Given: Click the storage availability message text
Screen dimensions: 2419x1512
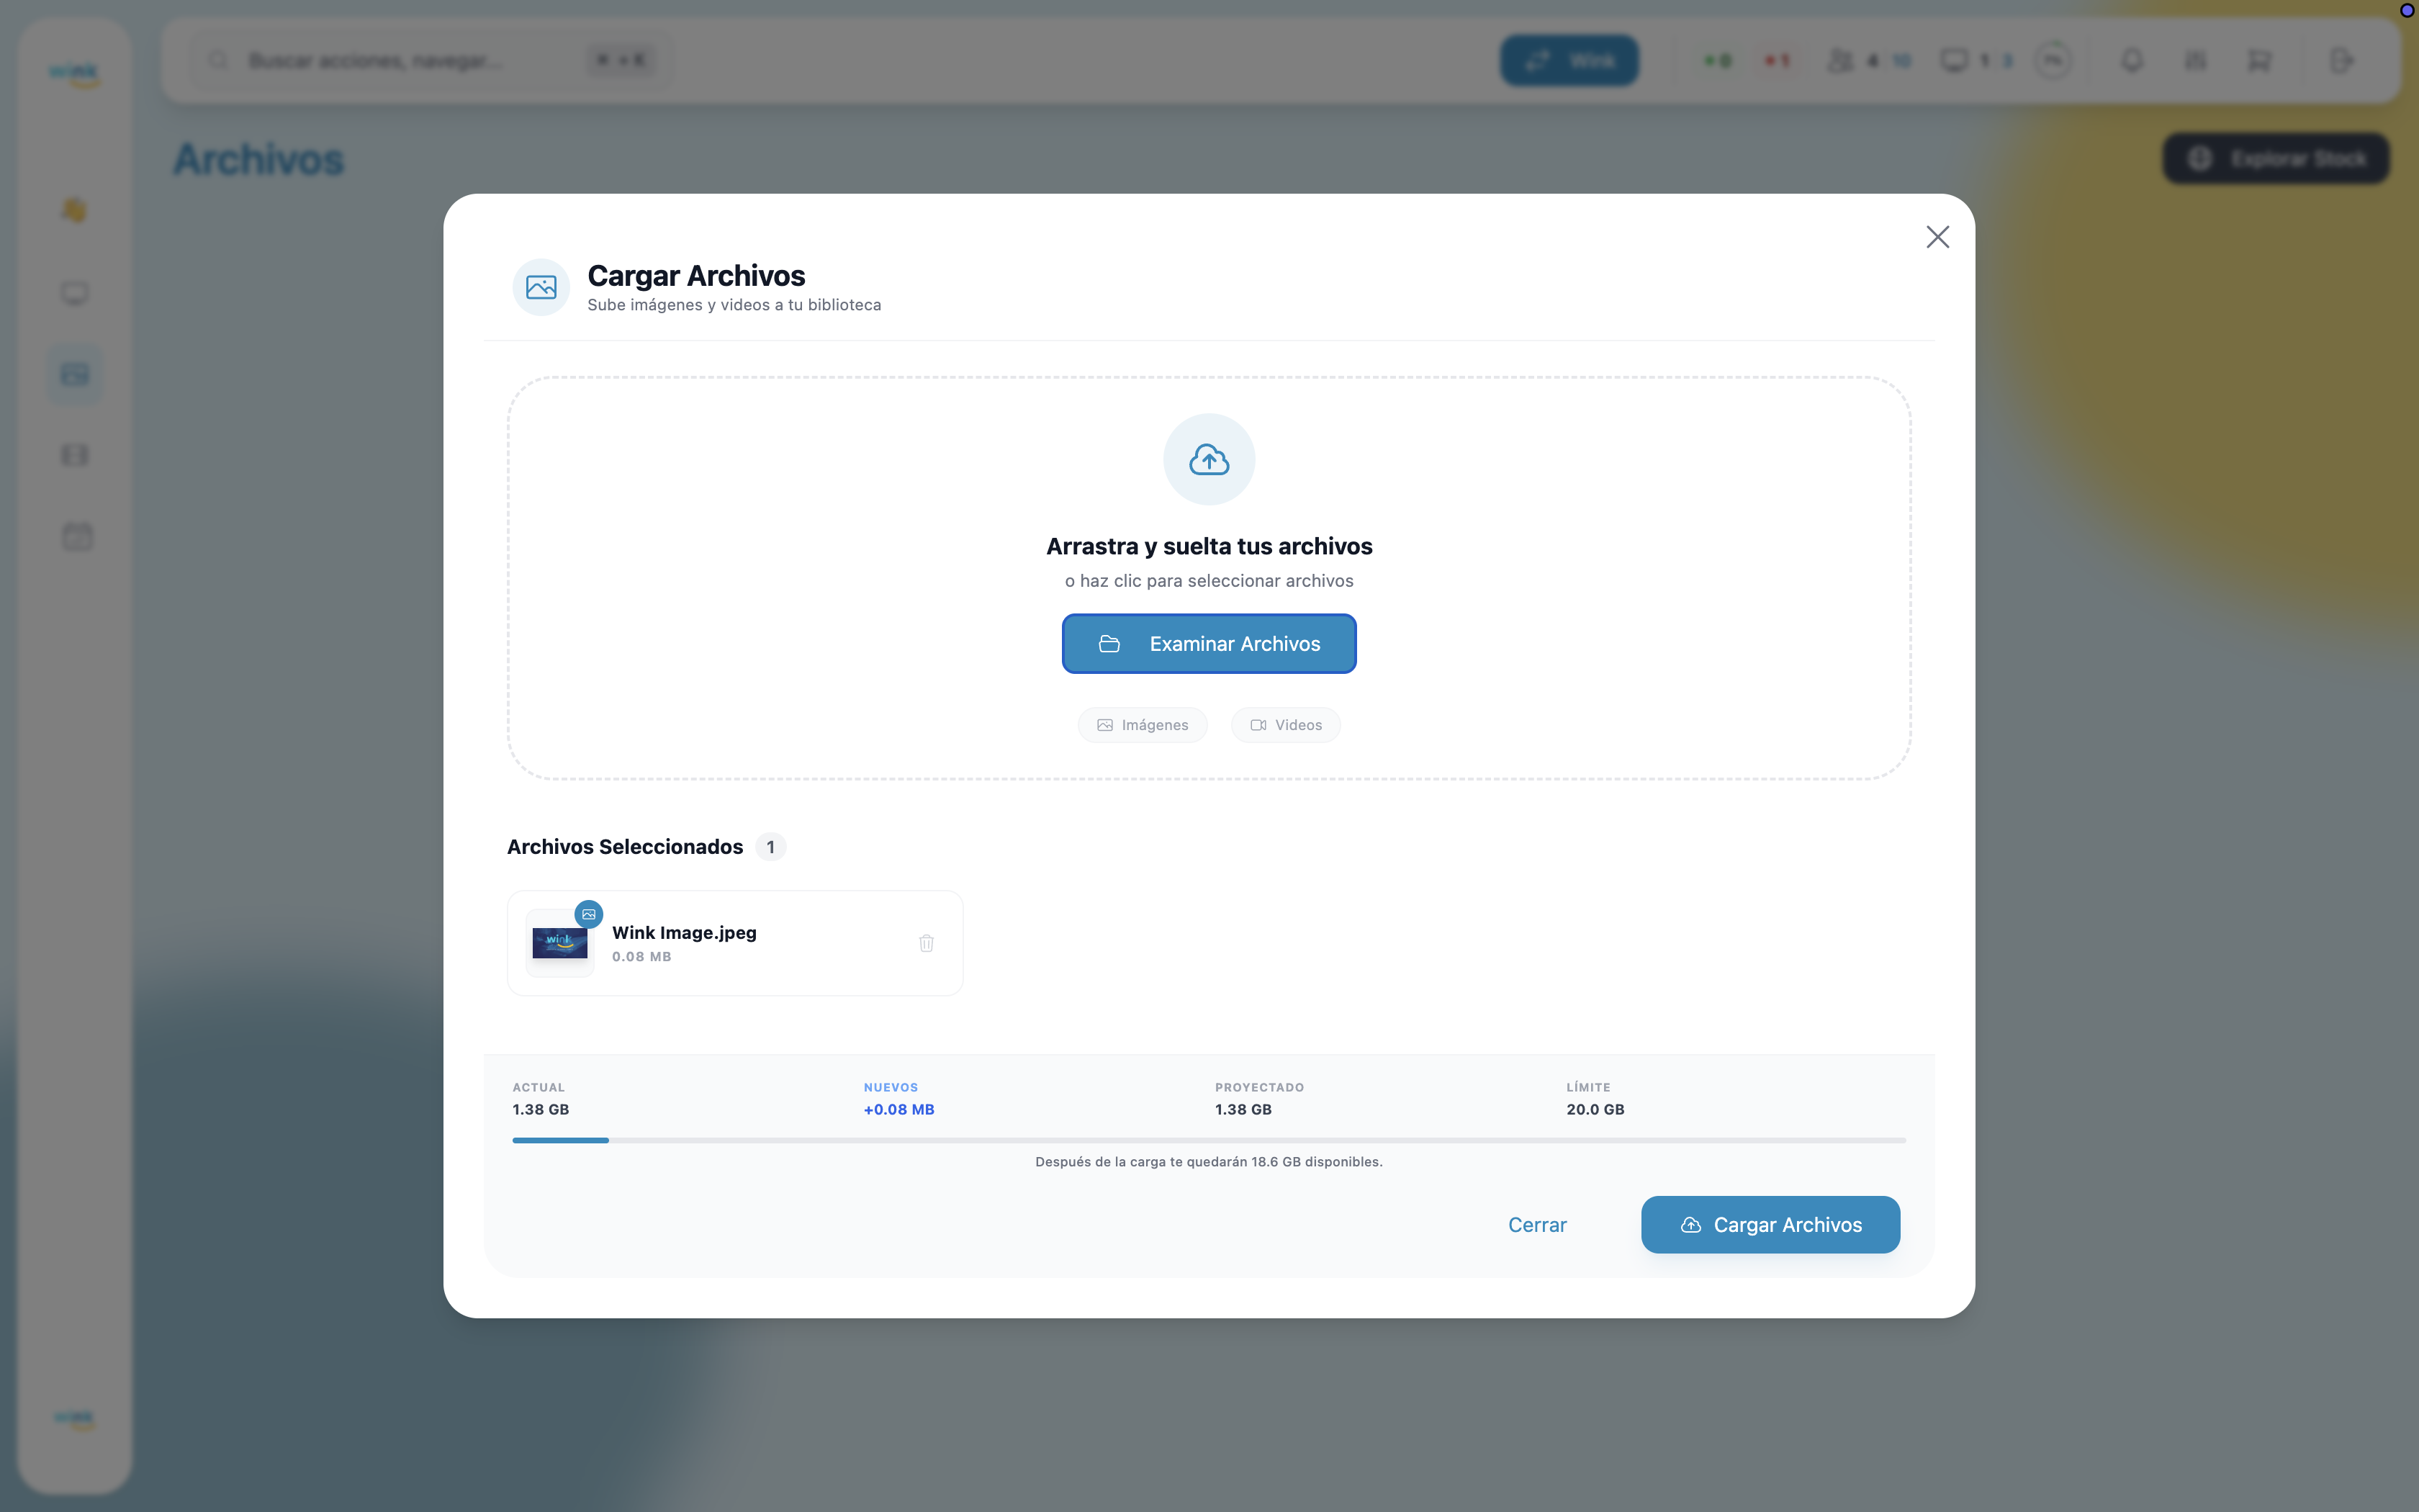Looking at the screenshot, I should (1209, 1162).
